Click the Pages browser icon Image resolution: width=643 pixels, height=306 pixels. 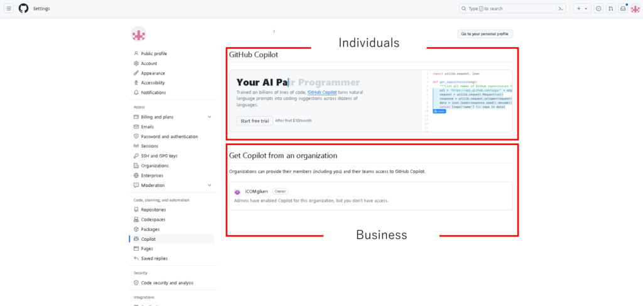[x=136, y=249]
